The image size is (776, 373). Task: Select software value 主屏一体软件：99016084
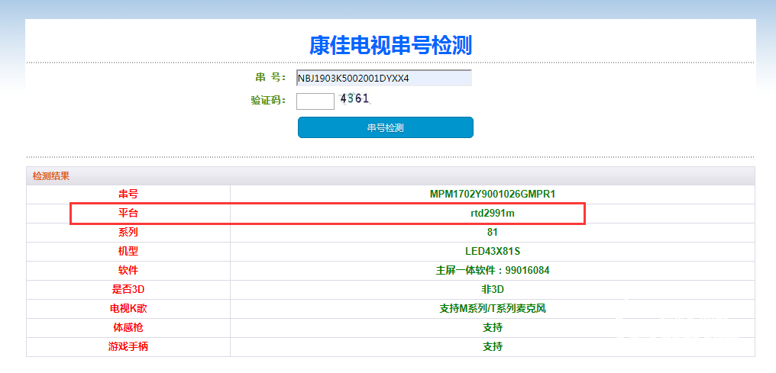point(493,271)
